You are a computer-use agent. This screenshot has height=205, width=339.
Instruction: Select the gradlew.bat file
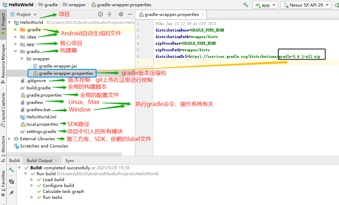pos(36,110)
